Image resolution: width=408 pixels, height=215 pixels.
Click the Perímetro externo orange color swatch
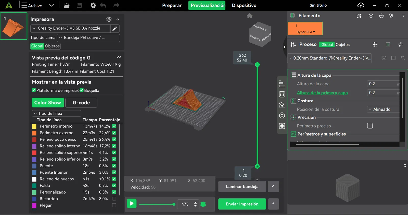tap(34, 133)
